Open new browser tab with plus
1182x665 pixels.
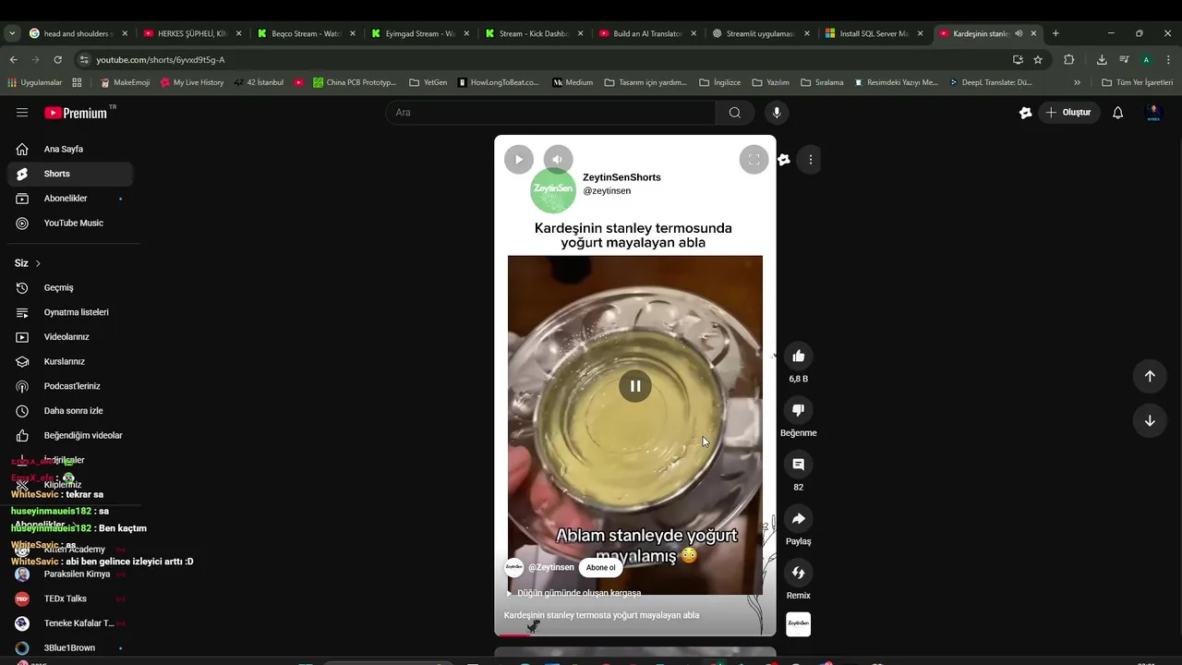pos(1055,33)
